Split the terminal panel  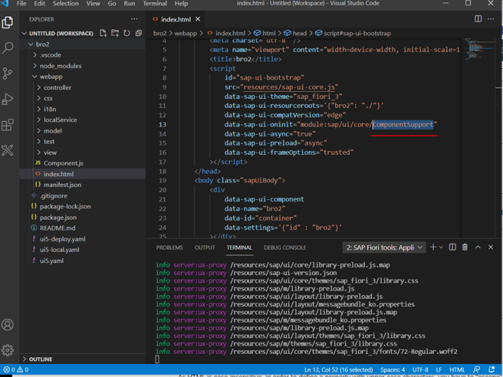[x=452, y=247]
